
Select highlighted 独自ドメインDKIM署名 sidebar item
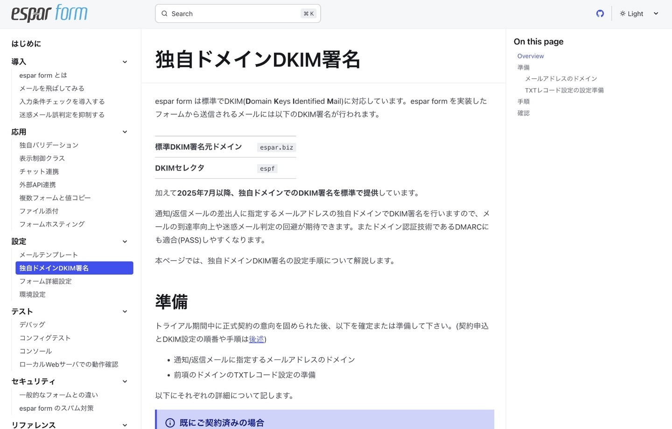pos(74,268)
